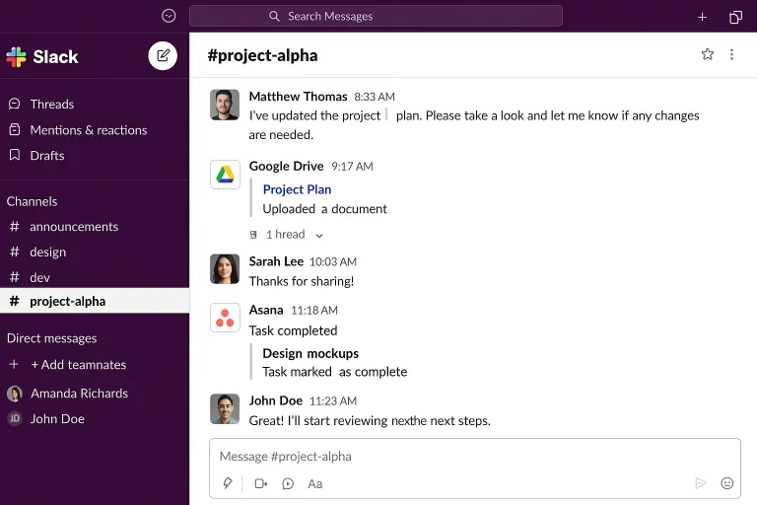Click the 10:03 AM timestamp

(332, 262)
